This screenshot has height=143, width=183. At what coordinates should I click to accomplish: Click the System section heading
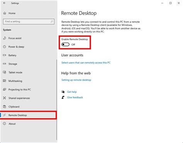(x=7, y=30)
